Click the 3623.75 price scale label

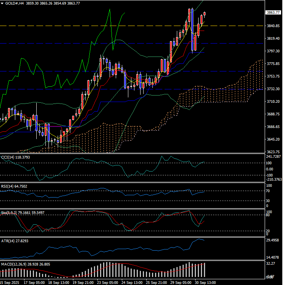coord(273,152)
